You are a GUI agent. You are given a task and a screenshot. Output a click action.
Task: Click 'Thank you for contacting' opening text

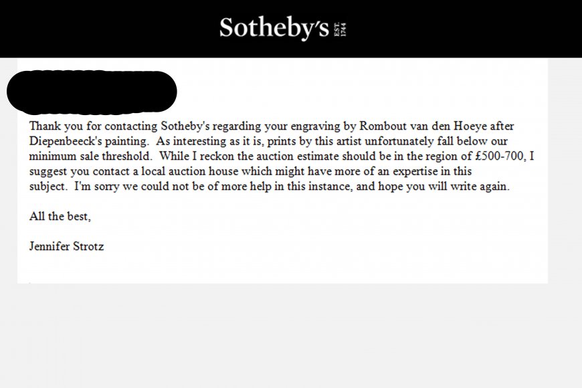(93, 126)
